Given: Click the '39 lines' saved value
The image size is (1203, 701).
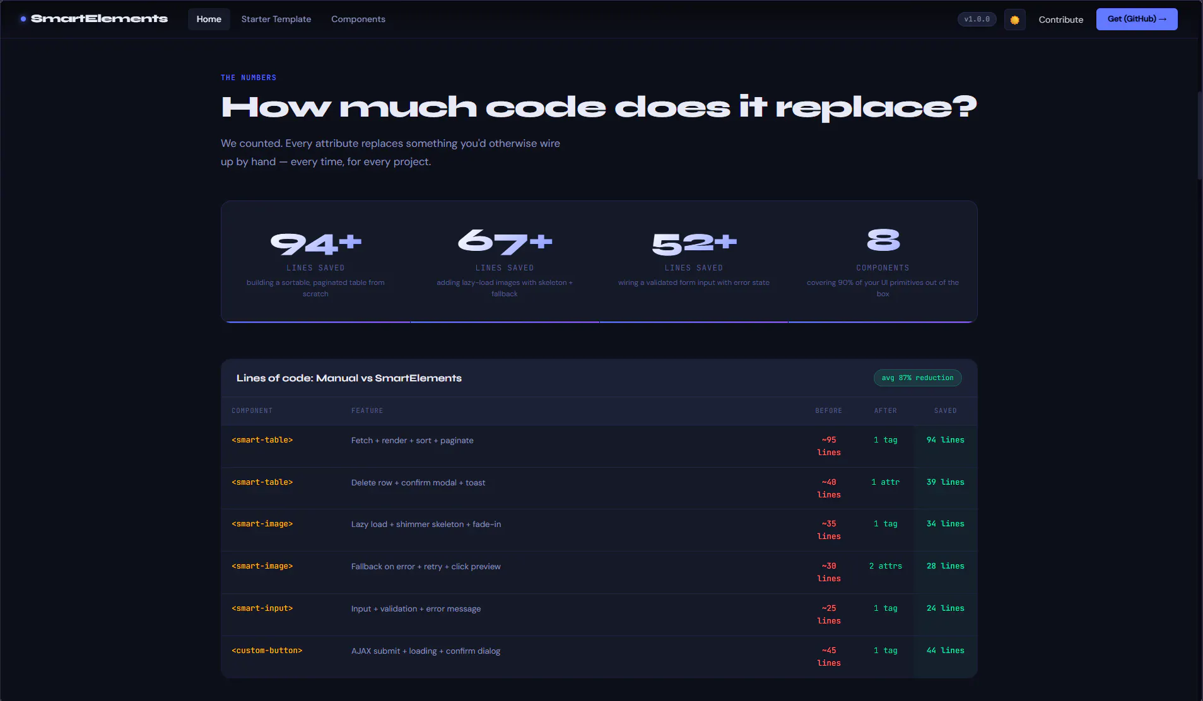Looking at the screenshot, I should (x=945, y=482).
